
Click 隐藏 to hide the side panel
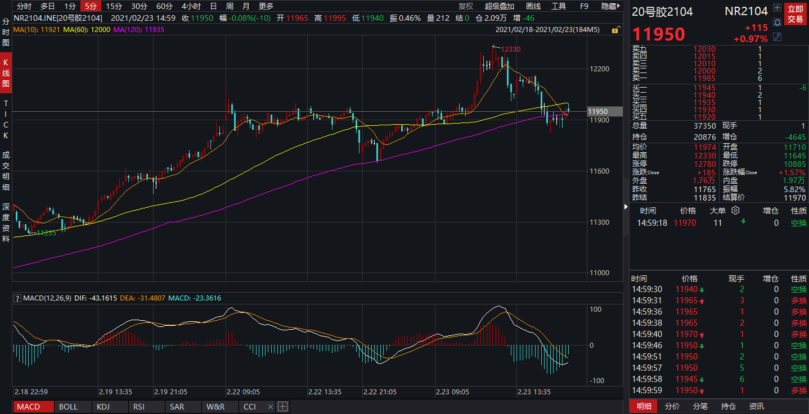[x=610, y=6]
